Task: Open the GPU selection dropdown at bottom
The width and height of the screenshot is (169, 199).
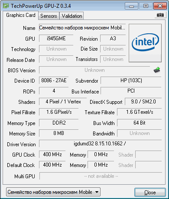Action: 53,192
